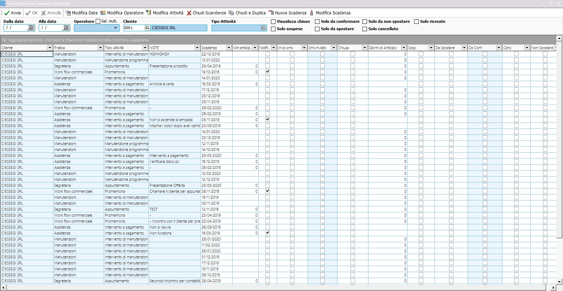Click Chiudi e Duplica toolbar button
563x291 pixels.
click(x=247, y=13)
